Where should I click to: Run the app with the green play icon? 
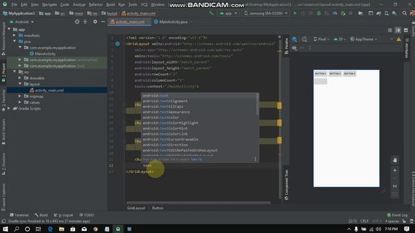coord(295,13)
